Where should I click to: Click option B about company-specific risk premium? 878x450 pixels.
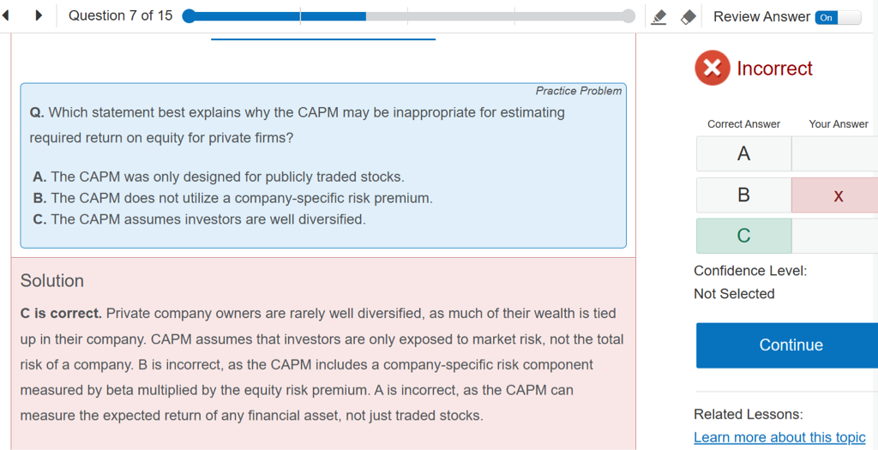tap(232, 198)
